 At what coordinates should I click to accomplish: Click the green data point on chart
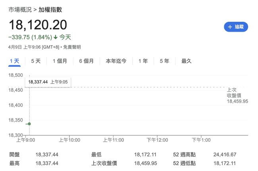(29, 124)
